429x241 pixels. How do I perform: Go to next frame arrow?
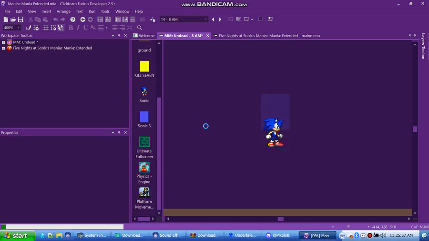pyautogui.click(x=220, y=20)
